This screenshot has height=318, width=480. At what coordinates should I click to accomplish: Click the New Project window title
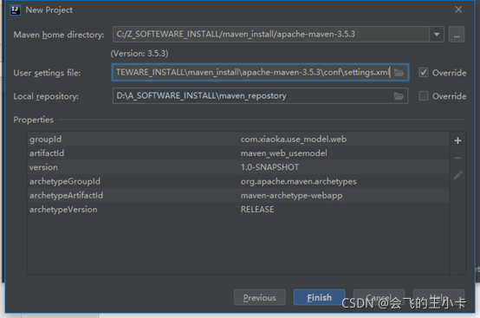[49, 10]
